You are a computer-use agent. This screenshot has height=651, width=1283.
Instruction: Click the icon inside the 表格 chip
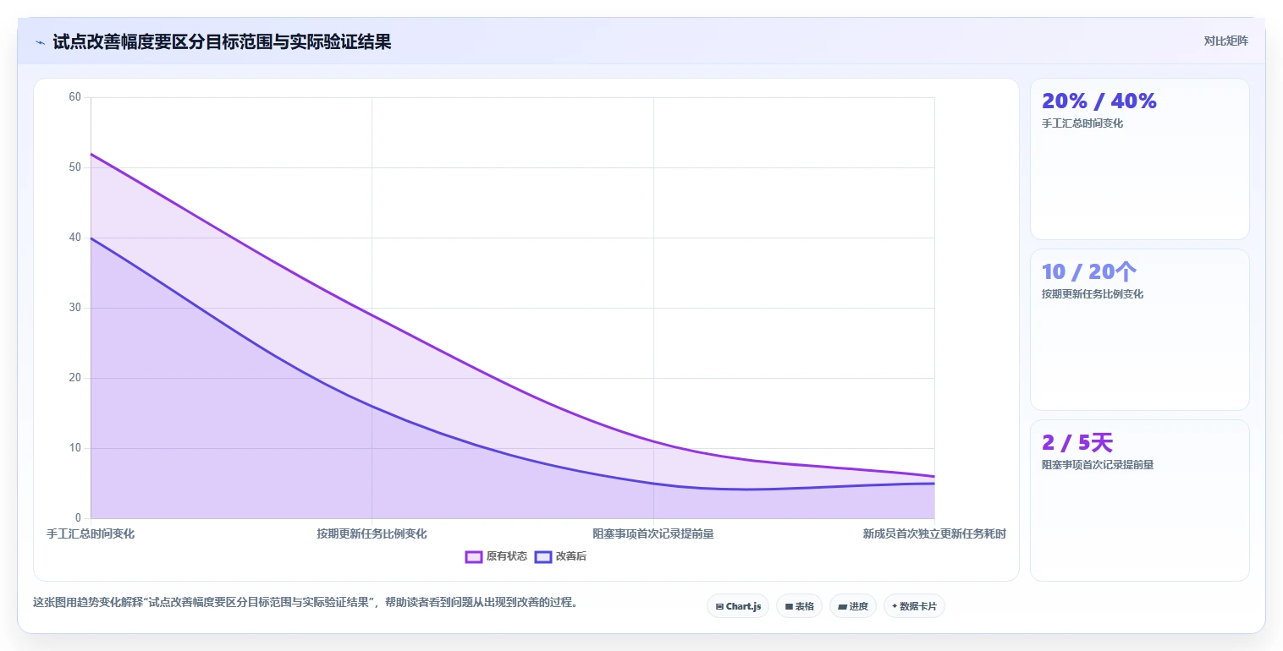tap(789, 606)
